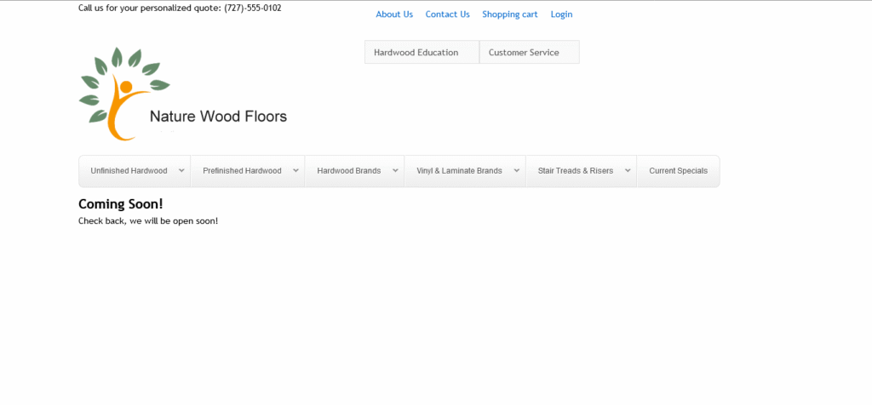Expand the Prefinished Hardwood dropdown arrow
The width and height of the screenshot is (872, 405).
point(295,171)
